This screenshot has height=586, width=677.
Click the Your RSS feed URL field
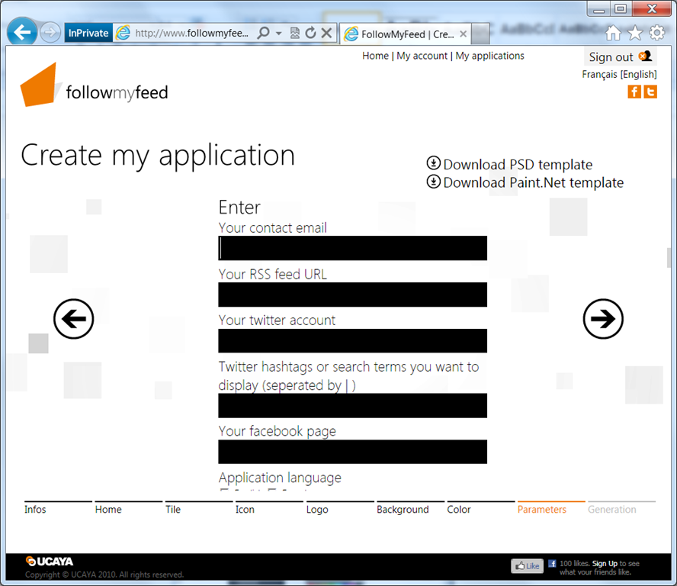352,295
